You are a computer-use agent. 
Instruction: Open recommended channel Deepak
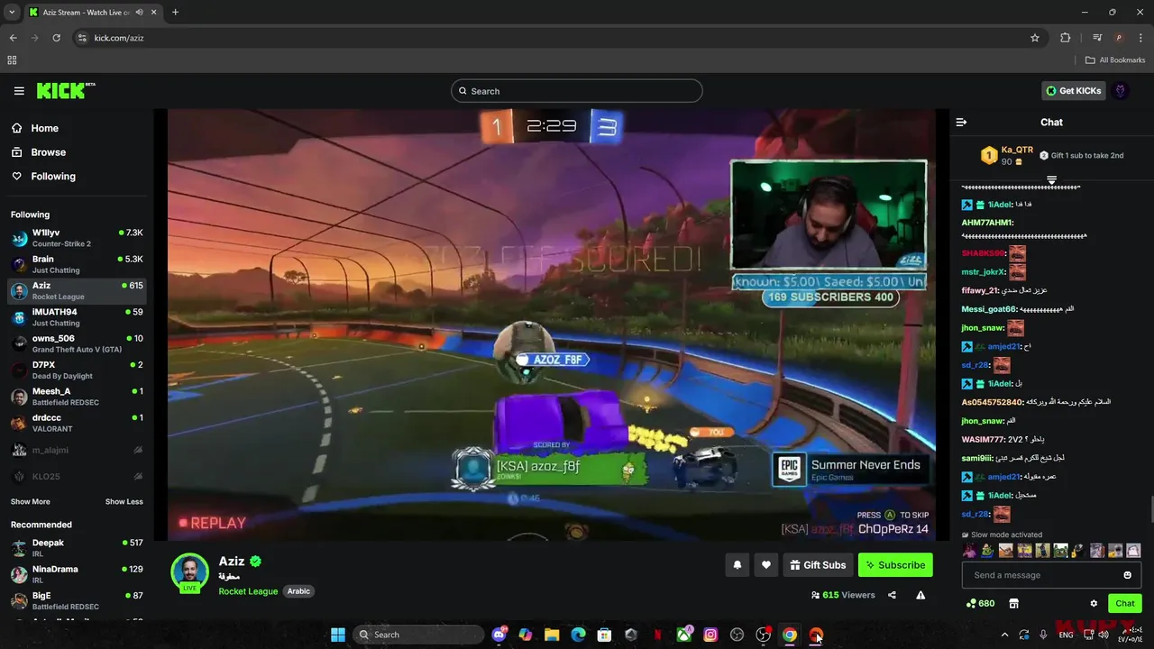tap(77, 548)
